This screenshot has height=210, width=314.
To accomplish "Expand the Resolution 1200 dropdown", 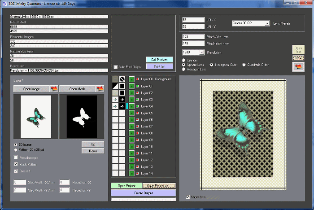I will pos(202,52).
